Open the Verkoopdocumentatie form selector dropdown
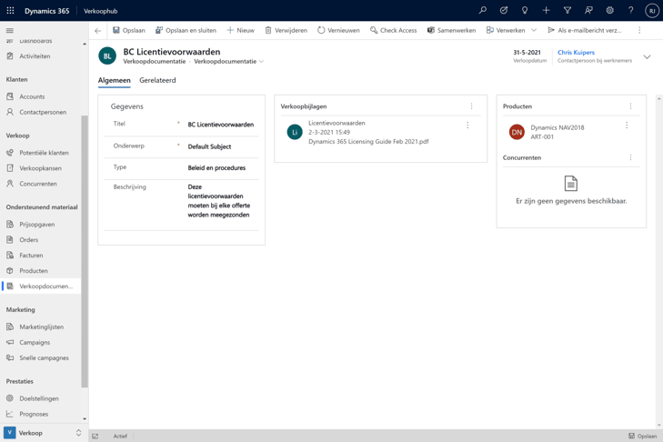Viewport: 663px width, 442px height. pyautogui.click(x=229, y=61)
